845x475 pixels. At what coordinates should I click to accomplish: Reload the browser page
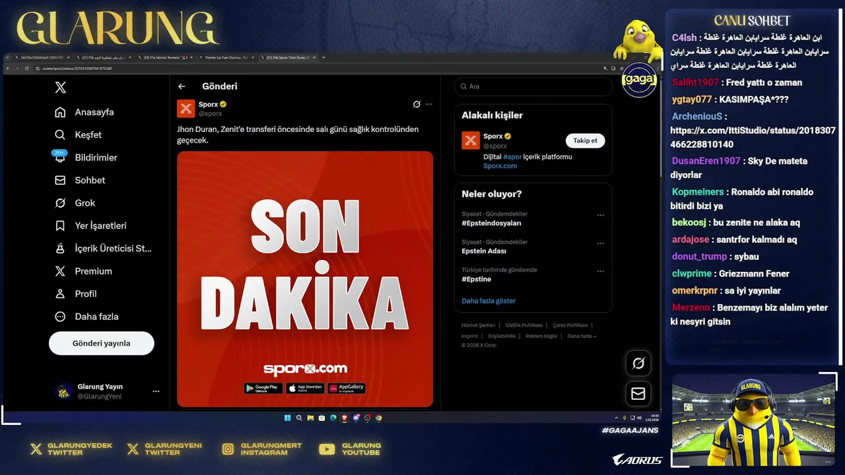click(x=26, y=69)
